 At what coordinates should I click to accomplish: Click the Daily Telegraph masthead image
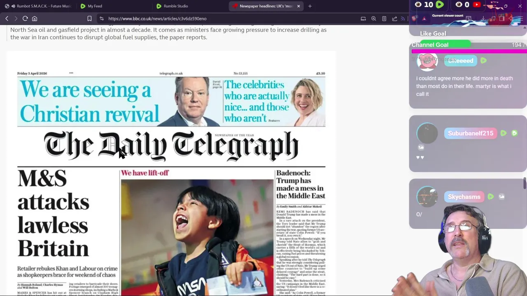(171, 146)
